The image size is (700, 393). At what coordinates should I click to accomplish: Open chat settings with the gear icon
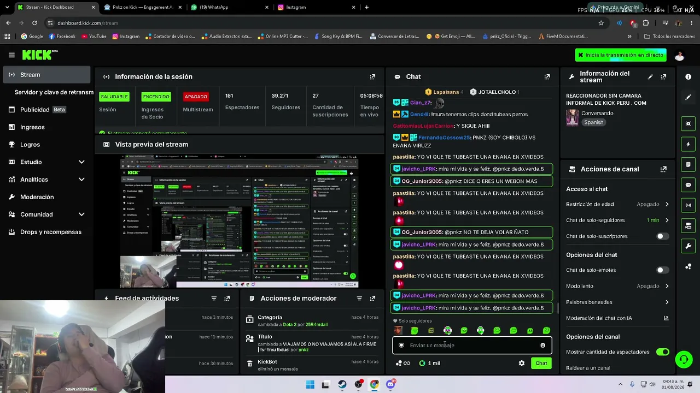coord(522,363)
